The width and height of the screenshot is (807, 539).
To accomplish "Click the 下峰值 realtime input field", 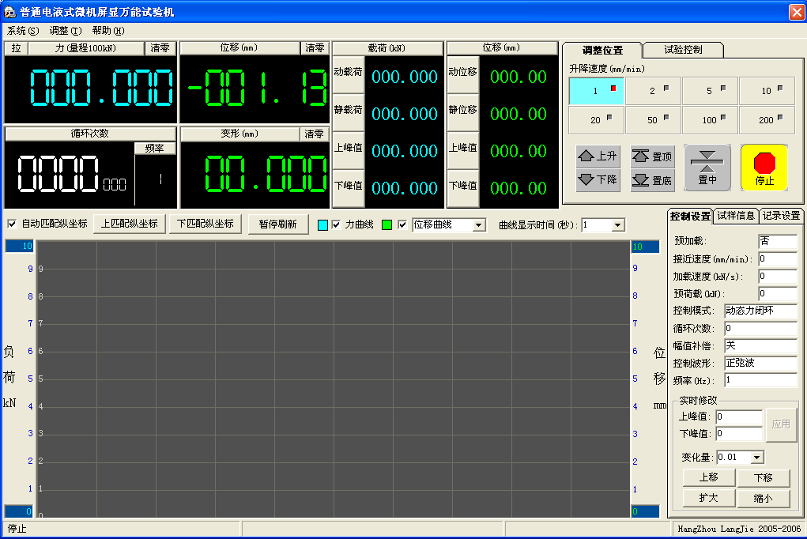I will (739, 434).
